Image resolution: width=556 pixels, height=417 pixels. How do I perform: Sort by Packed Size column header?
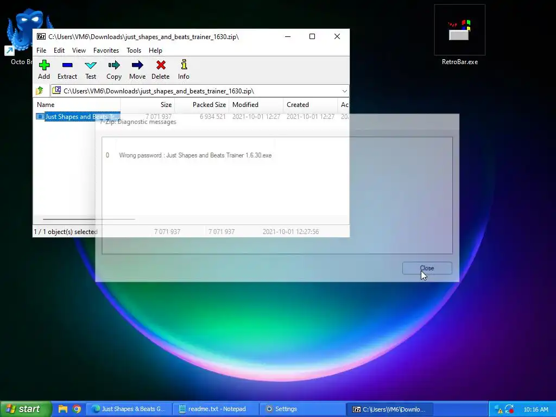(202, 105)
